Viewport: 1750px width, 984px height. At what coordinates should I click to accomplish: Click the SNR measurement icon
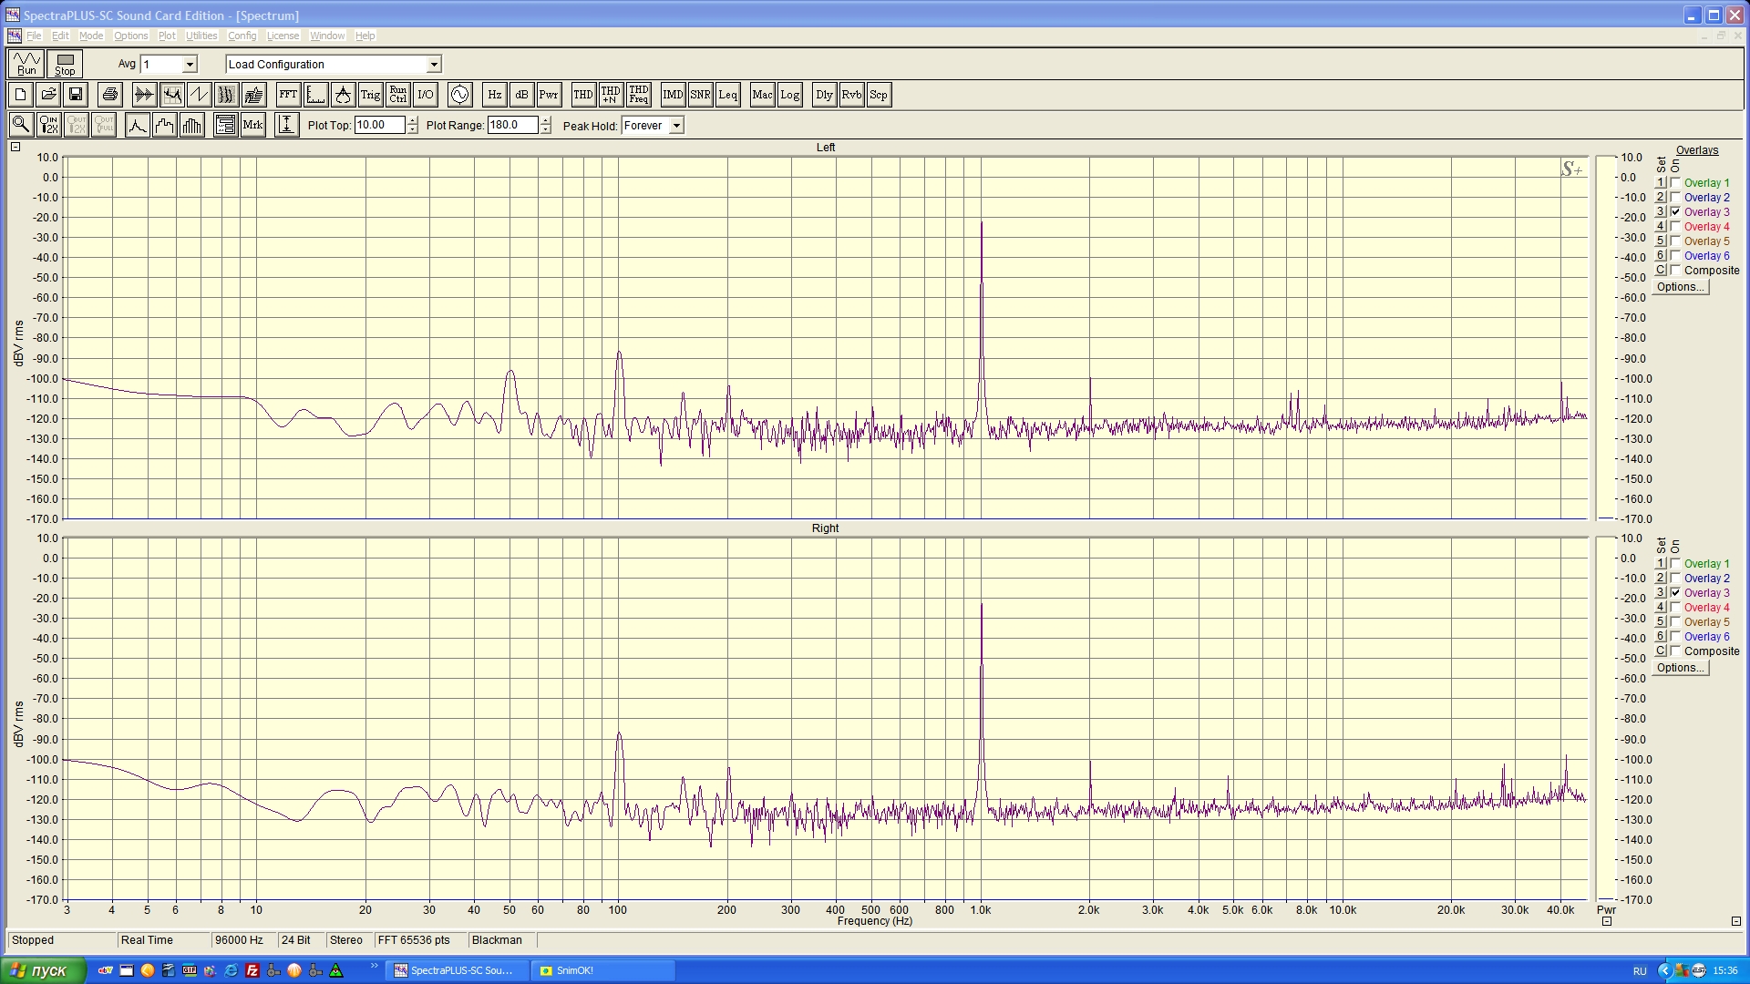point(700,95)
